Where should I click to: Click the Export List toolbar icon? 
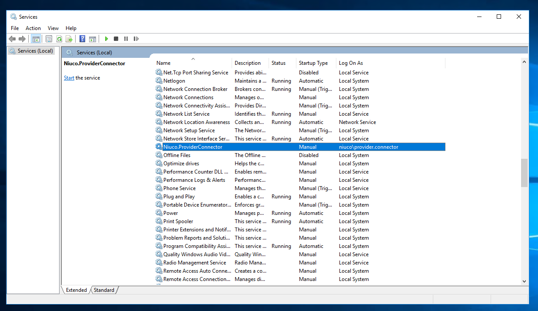click(69, 39)
